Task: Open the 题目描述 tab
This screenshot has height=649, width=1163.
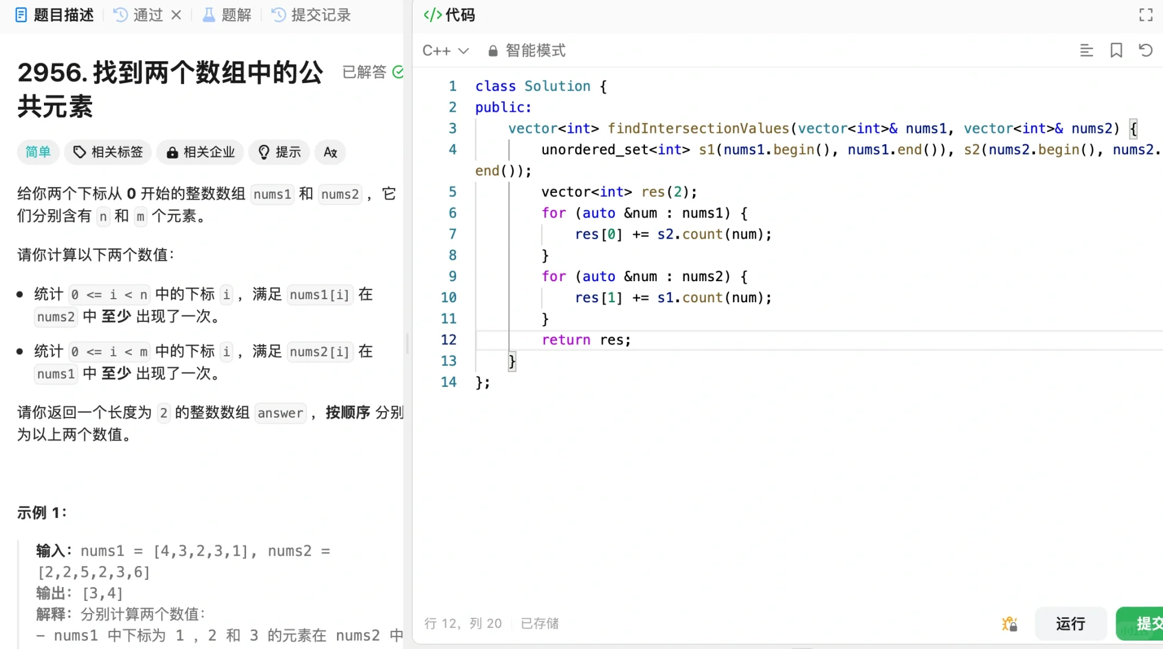Action: pyautogui.click(x=54, y=15)
